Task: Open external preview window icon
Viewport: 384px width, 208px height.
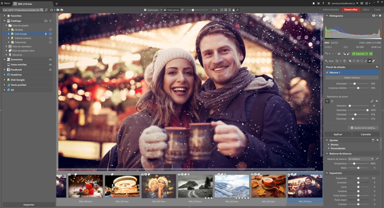Action: pyautogui.click(x=182, y=10)
